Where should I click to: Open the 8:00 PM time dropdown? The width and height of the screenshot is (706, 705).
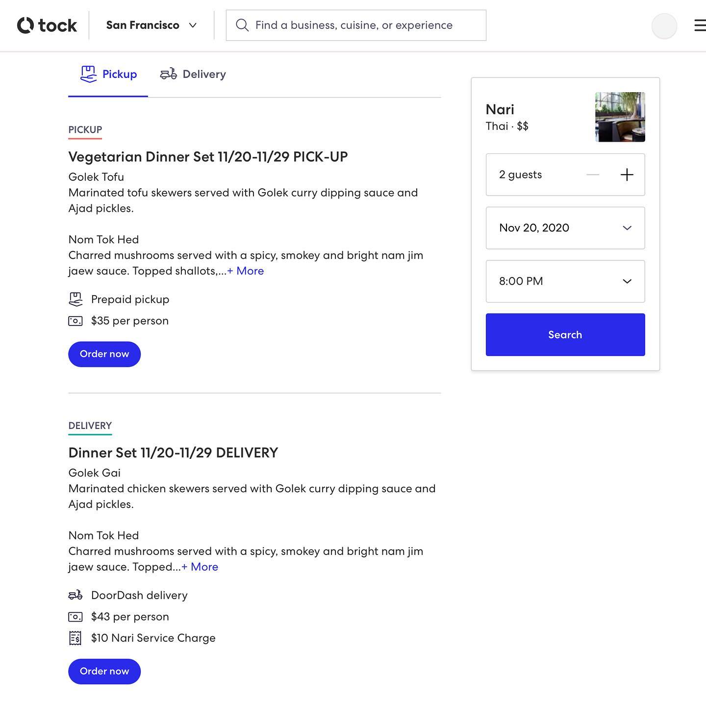(565, 281)
